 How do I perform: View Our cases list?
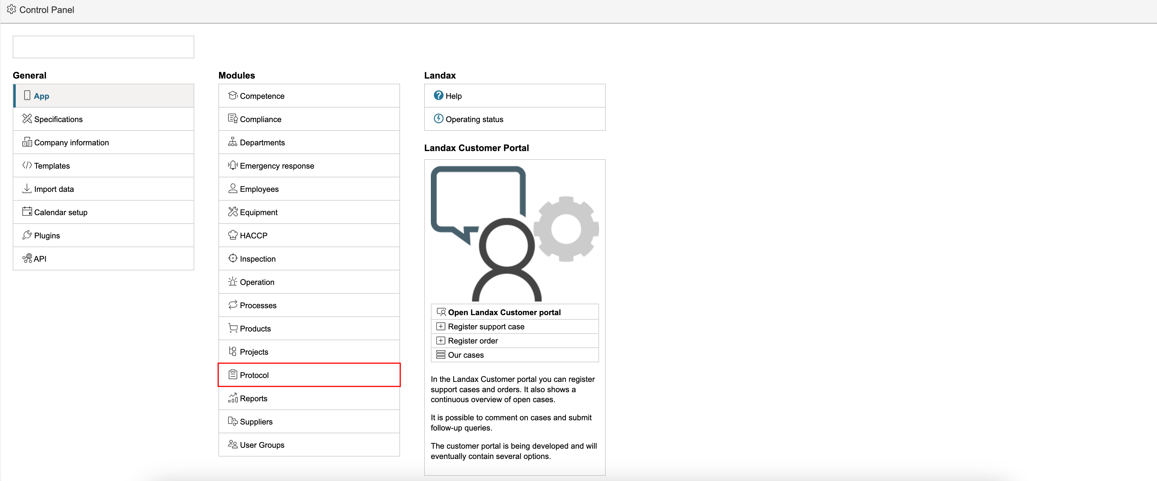(x=466, y=355)
